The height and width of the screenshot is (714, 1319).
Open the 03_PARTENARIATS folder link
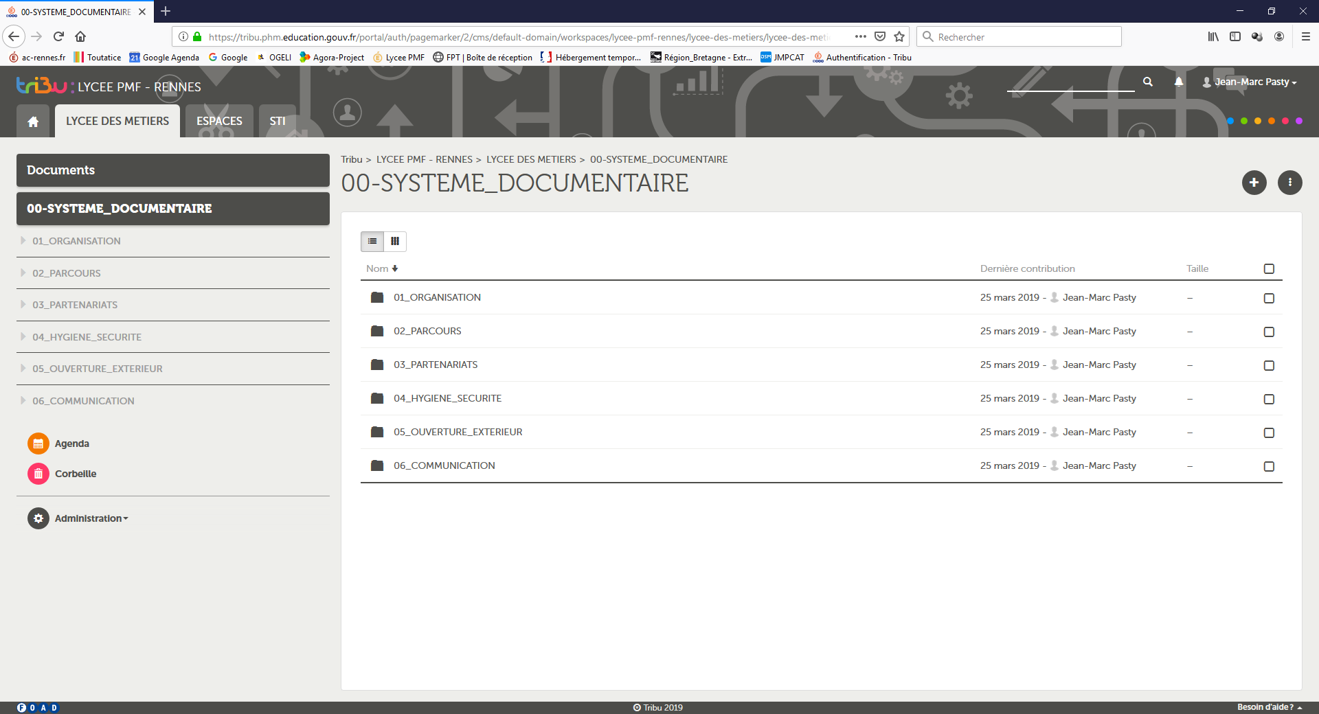[436, 365]
